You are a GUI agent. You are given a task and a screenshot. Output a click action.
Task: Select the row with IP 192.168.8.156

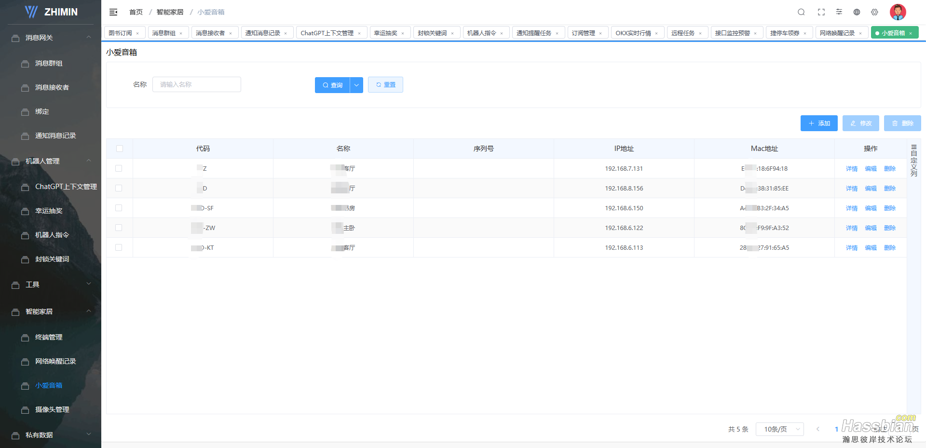(119, 188)
